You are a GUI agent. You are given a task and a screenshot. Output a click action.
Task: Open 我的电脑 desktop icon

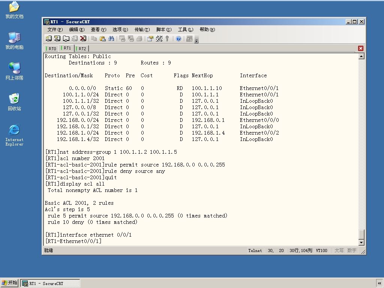(14, 40)
